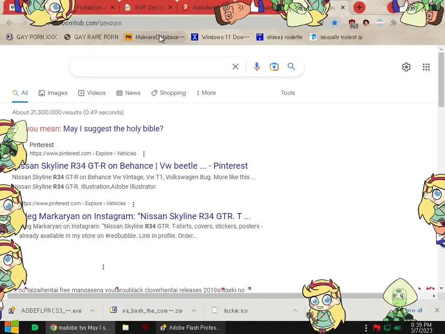Close the SWF Decon browser tab

(170, 8)
